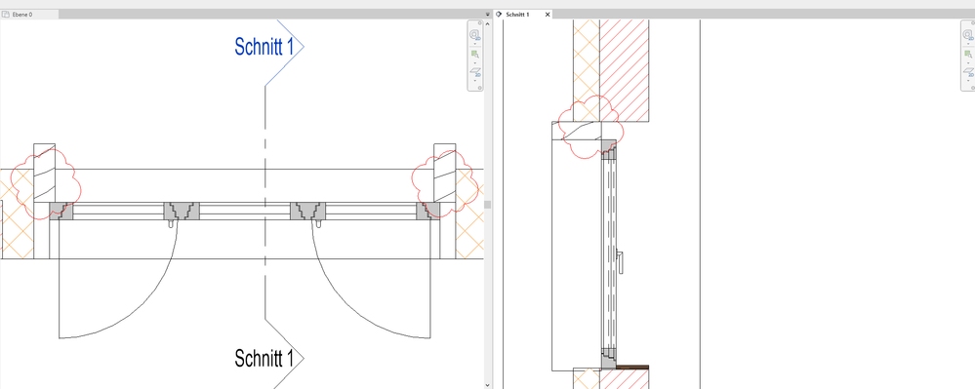Click the zoom region icon in Ebene 0 navigation bar
This screenshot has width=975, height=389.
click(x=475, y=54)
